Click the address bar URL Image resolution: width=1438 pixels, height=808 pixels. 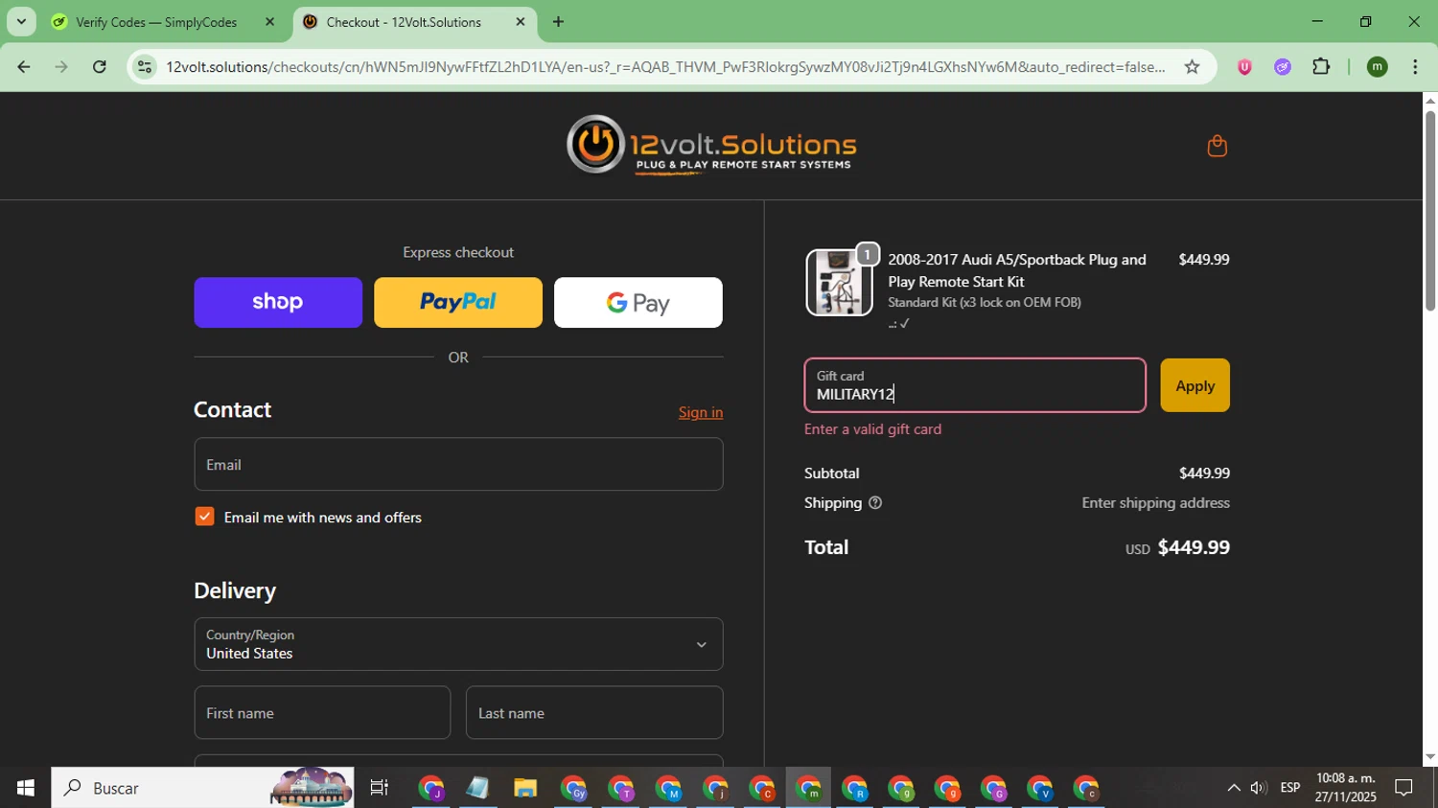click(664, 67)
